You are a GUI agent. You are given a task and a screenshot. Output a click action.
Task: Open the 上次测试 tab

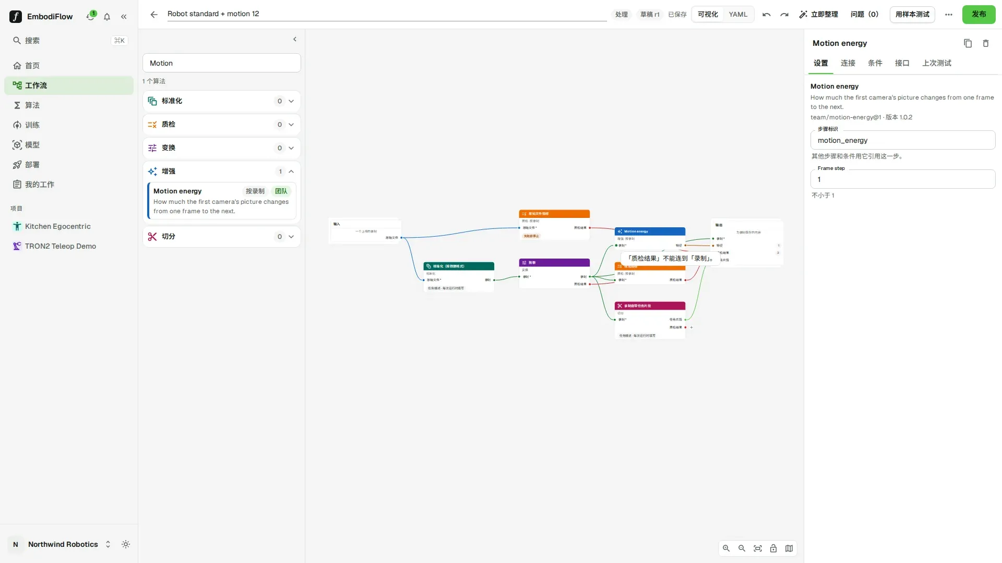937,63
